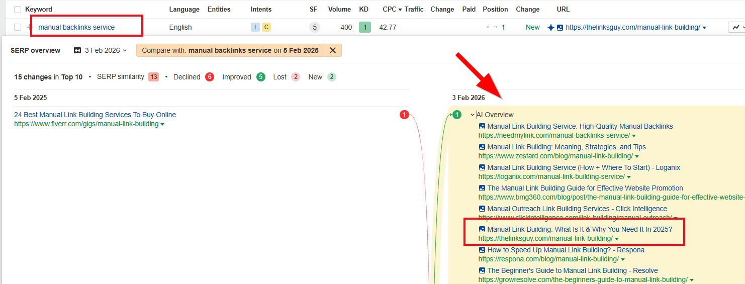Sort by the KD column header
Viewport: 745px width, 284px height.
(364, 9)
